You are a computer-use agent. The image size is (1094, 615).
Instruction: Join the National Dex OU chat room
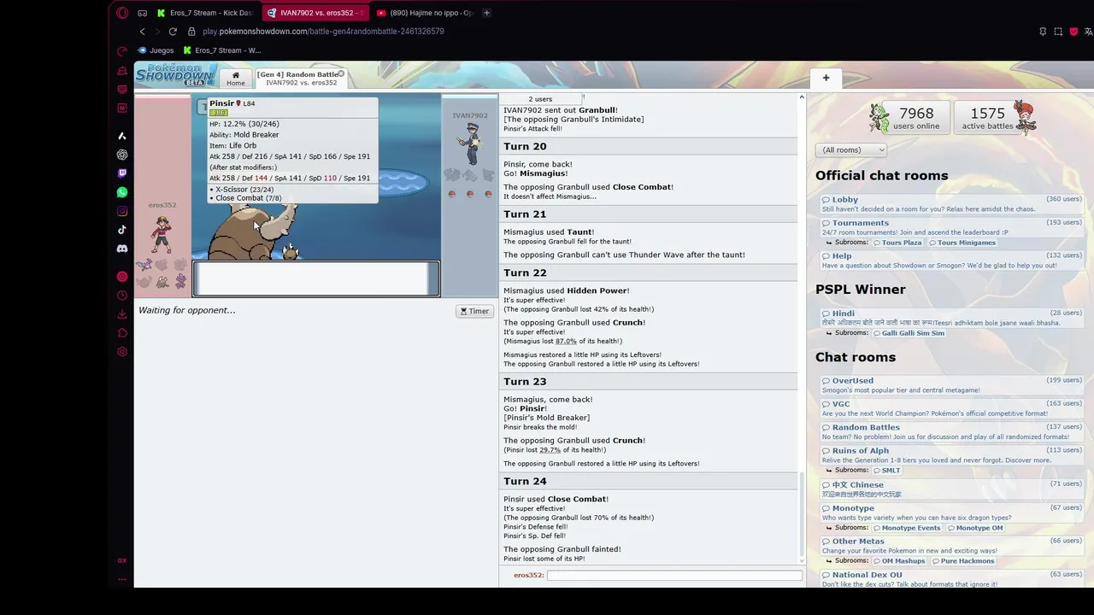[x=951, y=579]
